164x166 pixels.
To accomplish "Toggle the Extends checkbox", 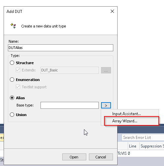I will (x=18, y=70).
